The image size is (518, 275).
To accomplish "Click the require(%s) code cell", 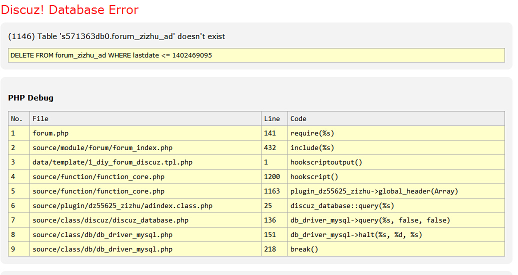I will click(396, 133).
